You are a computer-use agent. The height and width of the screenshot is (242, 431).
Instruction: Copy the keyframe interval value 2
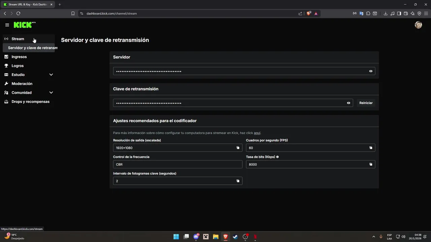click(x=238, y=181)
